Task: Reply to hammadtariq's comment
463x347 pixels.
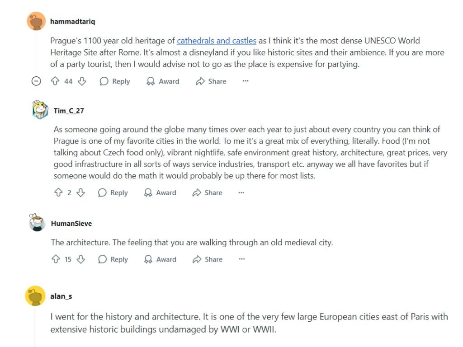Action: 115,81
